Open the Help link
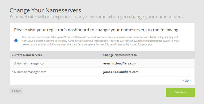204x104 pixels. 185,81
